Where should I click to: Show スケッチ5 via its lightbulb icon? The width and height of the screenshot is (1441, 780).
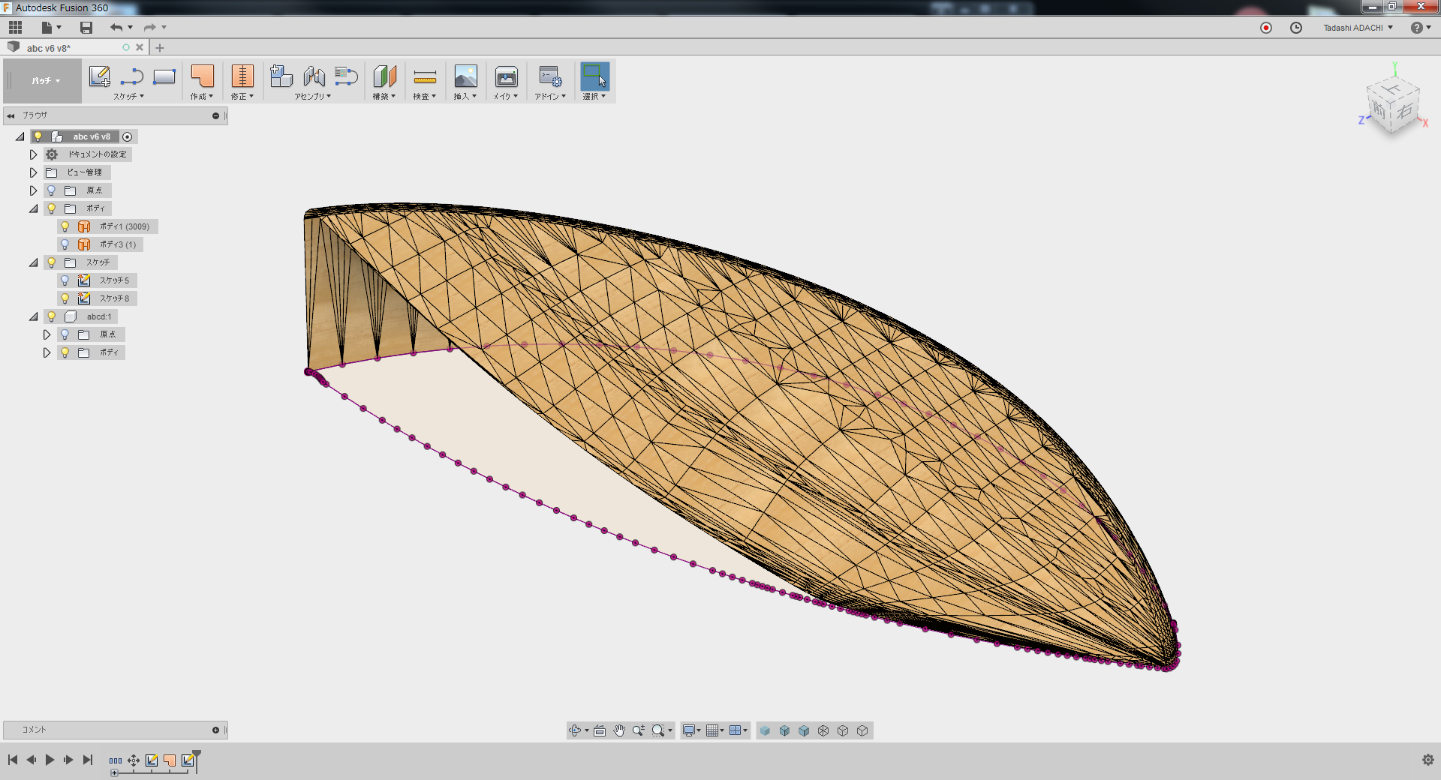coord(65,280)
